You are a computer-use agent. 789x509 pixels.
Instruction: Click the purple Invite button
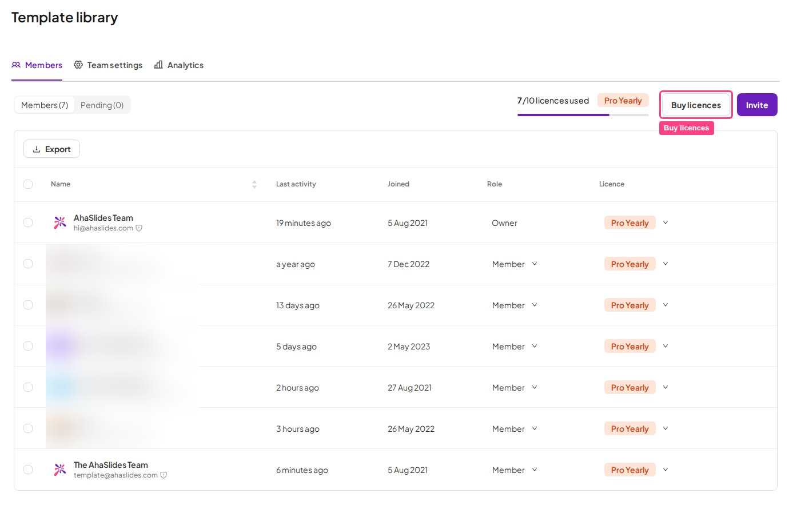click(x=757, y=105)
